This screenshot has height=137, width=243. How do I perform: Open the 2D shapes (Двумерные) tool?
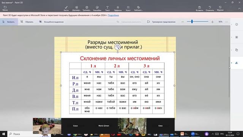pyautogui.click(x=76, y=8)
